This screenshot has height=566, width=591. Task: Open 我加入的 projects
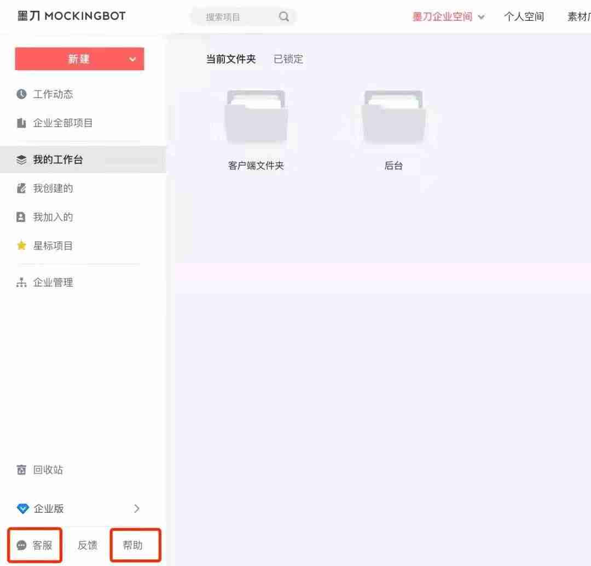point(53,217)
